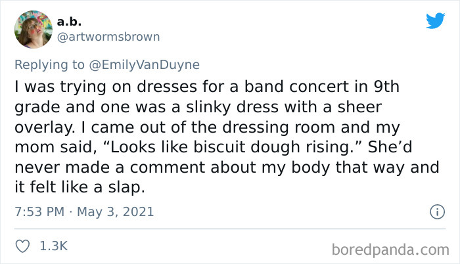The image size is (460, 264).
Task: Open the tweet info circle icon
Action: point(438,211)
